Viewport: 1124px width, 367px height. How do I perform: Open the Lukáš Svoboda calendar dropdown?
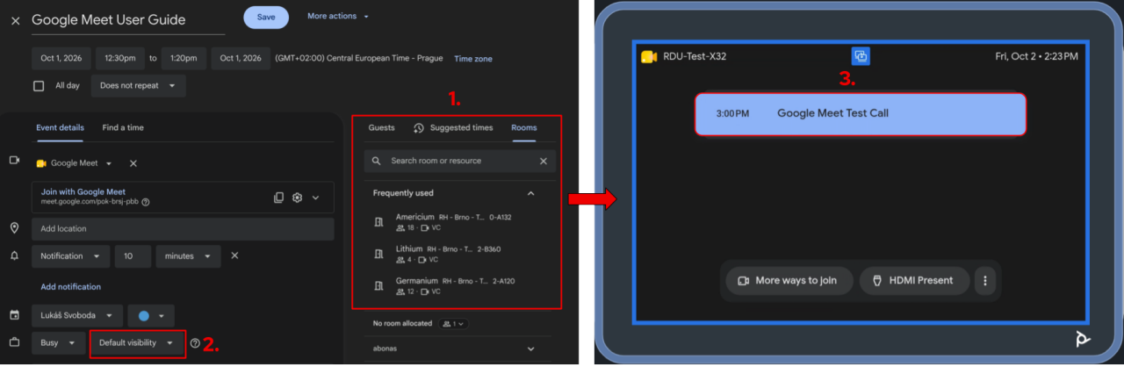pyautogui.click(x=76, y=315)
